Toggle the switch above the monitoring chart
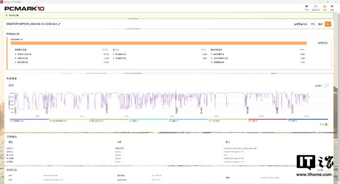The width and height of the screenshot is (340, 184). tap(326, 86)
